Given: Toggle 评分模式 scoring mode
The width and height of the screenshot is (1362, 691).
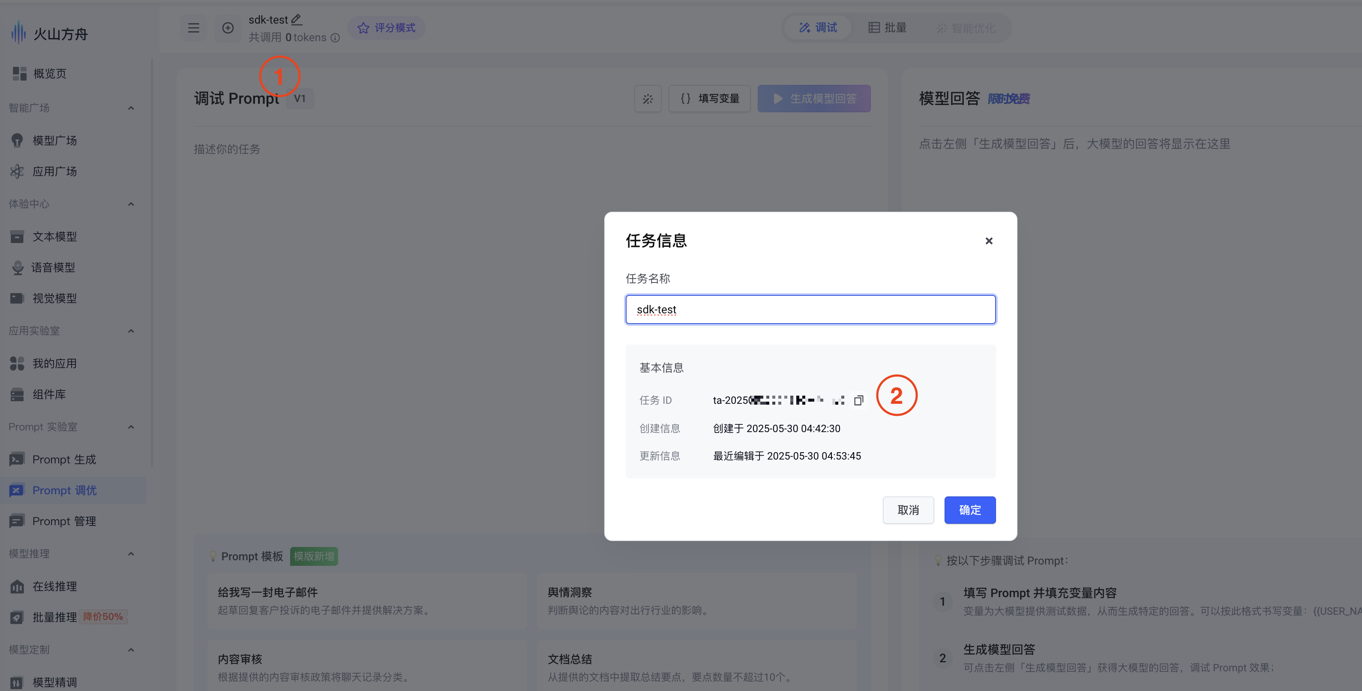Looking at the screenshot, I should [x=387, y=28].
